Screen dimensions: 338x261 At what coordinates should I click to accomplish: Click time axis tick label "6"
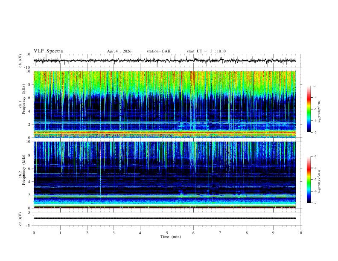[193, 233]
